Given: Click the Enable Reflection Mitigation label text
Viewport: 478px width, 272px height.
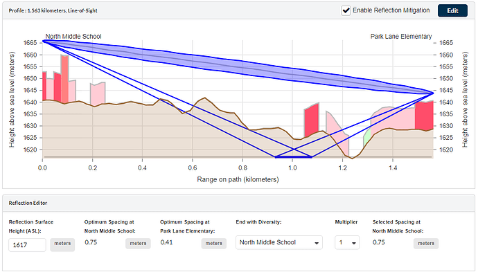Looking at the screenshot, I should [391, 10].
